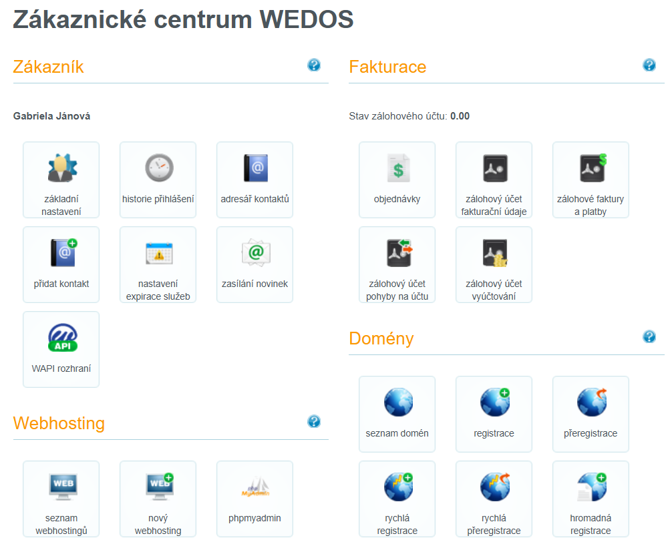This screenshot has height=540, width=670.
Task: Click the Webhosting section heading
Action: tap(59, 423)
